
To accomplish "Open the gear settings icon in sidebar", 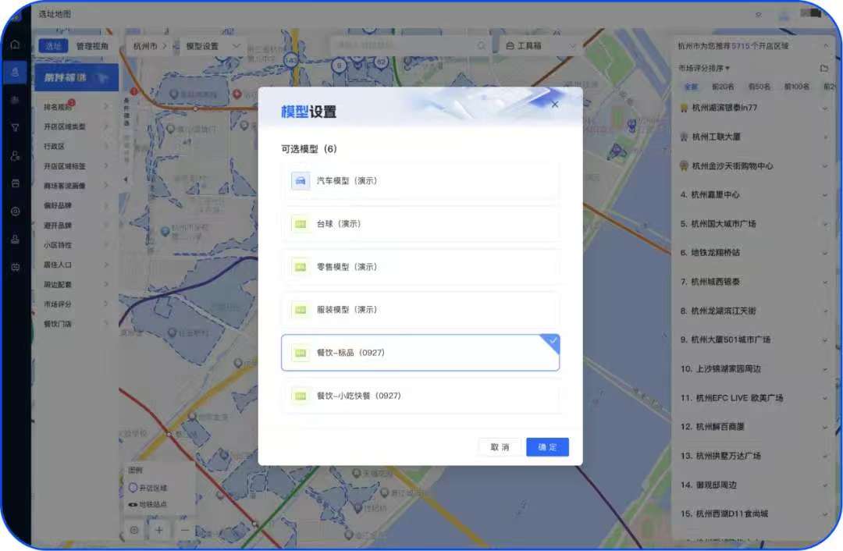I will 15,212.
